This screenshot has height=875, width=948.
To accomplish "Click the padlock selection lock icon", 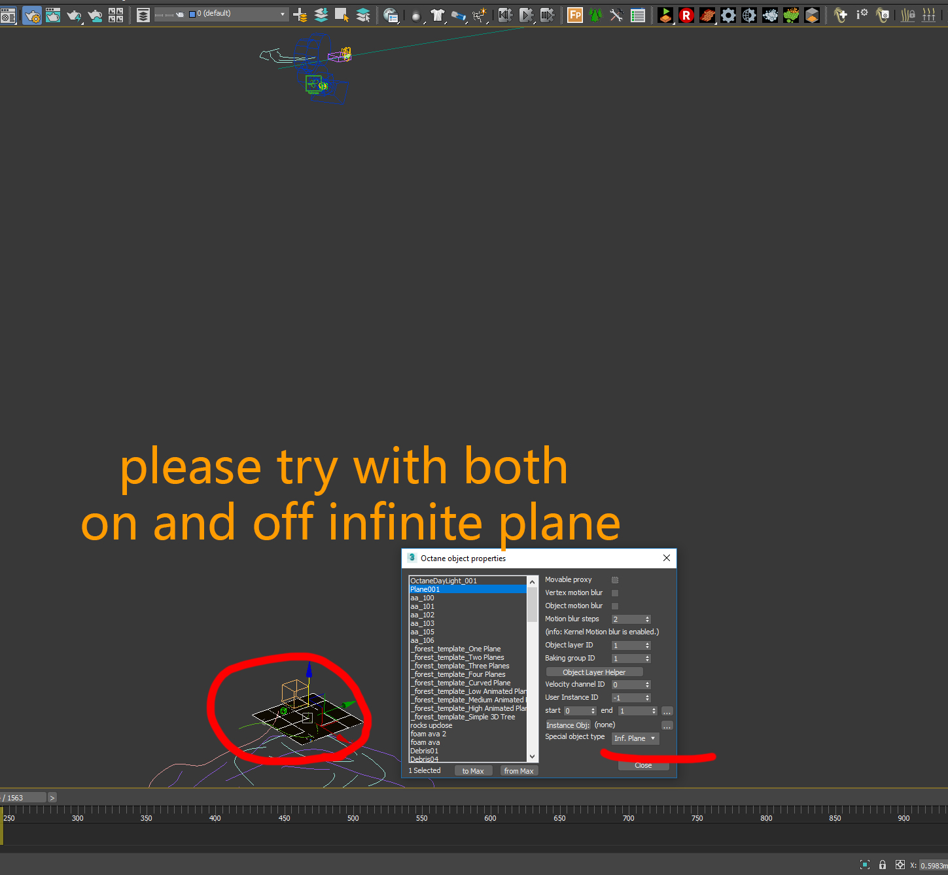I will (x=883, y=865).
